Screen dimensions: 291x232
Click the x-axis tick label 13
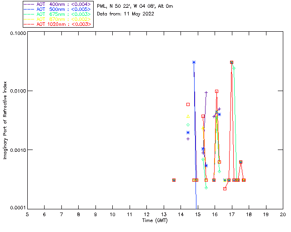(164, 215)
